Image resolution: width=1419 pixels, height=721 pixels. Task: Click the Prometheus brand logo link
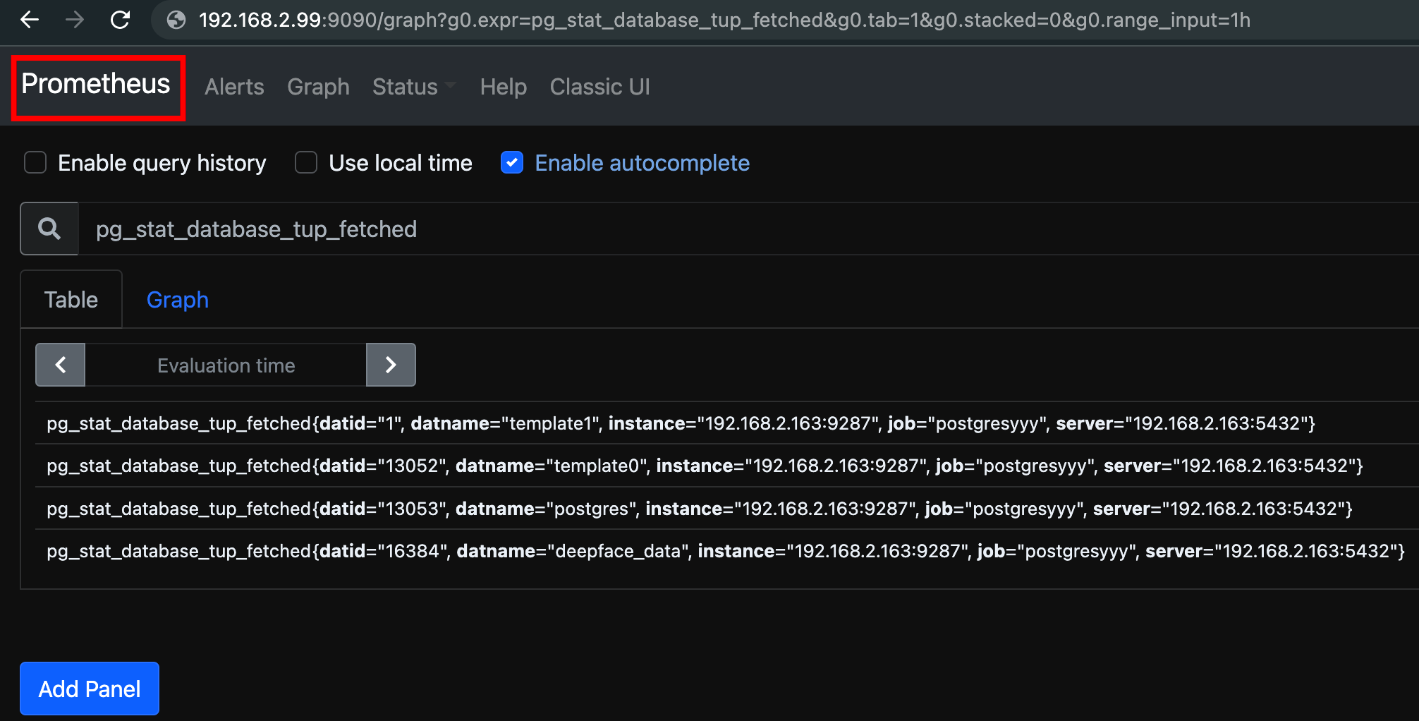(96, 84)
